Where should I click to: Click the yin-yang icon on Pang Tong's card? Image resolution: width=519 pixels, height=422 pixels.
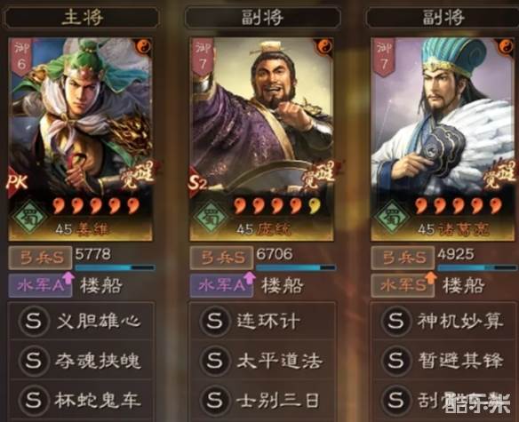[x=325, y=46]
